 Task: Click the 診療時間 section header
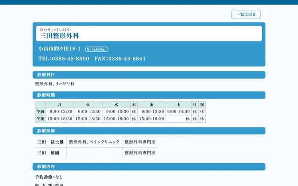point(149,95)
